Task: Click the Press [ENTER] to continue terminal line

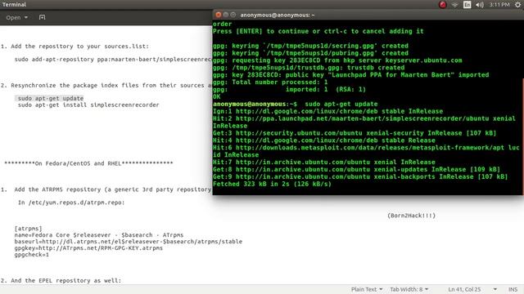Action: pos(318,31)
